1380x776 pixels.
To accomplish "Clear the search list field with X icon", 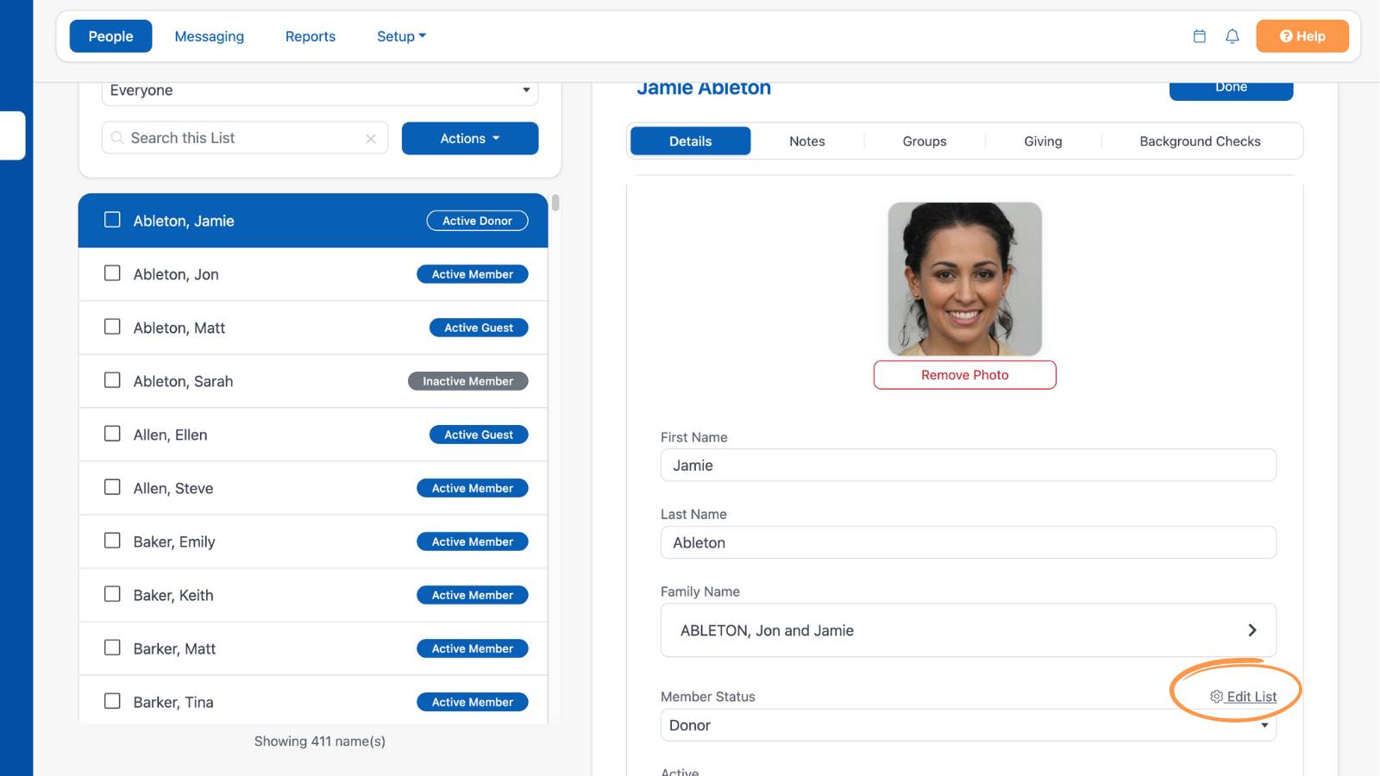I will (371, 139).
